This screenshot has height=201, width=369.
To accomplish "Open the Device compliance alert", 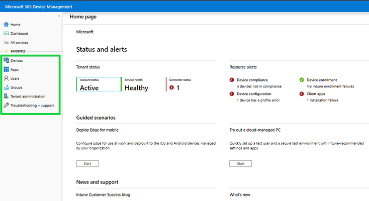I will (x=252, y=80).
